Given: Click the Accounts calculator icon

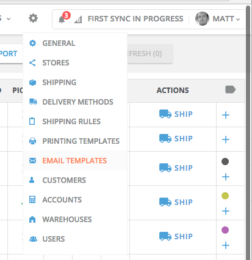Looking at the screenshot, I should [32, 199].
